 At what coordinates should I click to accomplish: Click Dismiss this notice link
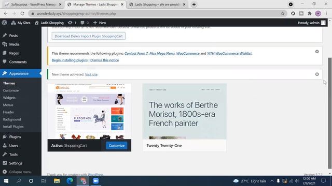tap(104, 60)
